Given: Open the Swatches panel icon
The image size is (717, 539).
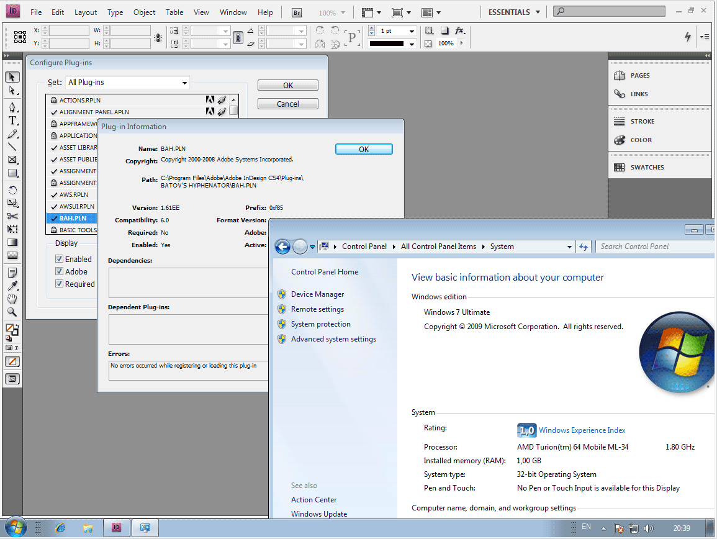Looking at the screenshot, I should (x=620, y=168).
